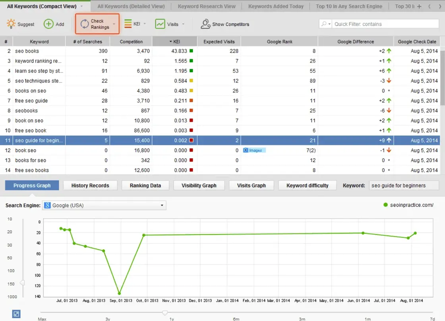Viewport: 445px width, 321px height.
Task: Click the Visits graph icon in toolbar
Action: 160,24
